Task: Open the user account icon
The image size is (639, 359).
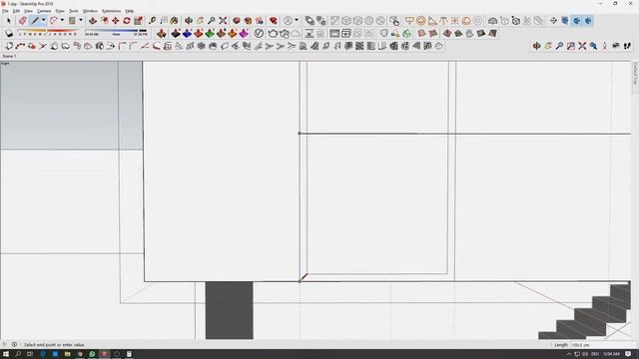Action: (x=289, y=20)
